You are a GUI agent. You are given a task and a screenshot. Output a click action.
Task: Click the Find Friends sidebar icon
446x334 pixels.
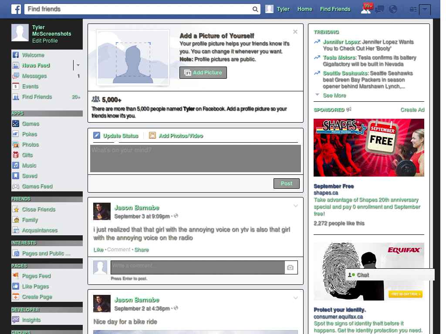(16, 97)
